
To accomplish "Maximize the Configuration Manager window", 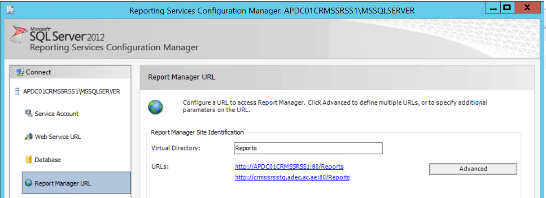I will point(507,7).
